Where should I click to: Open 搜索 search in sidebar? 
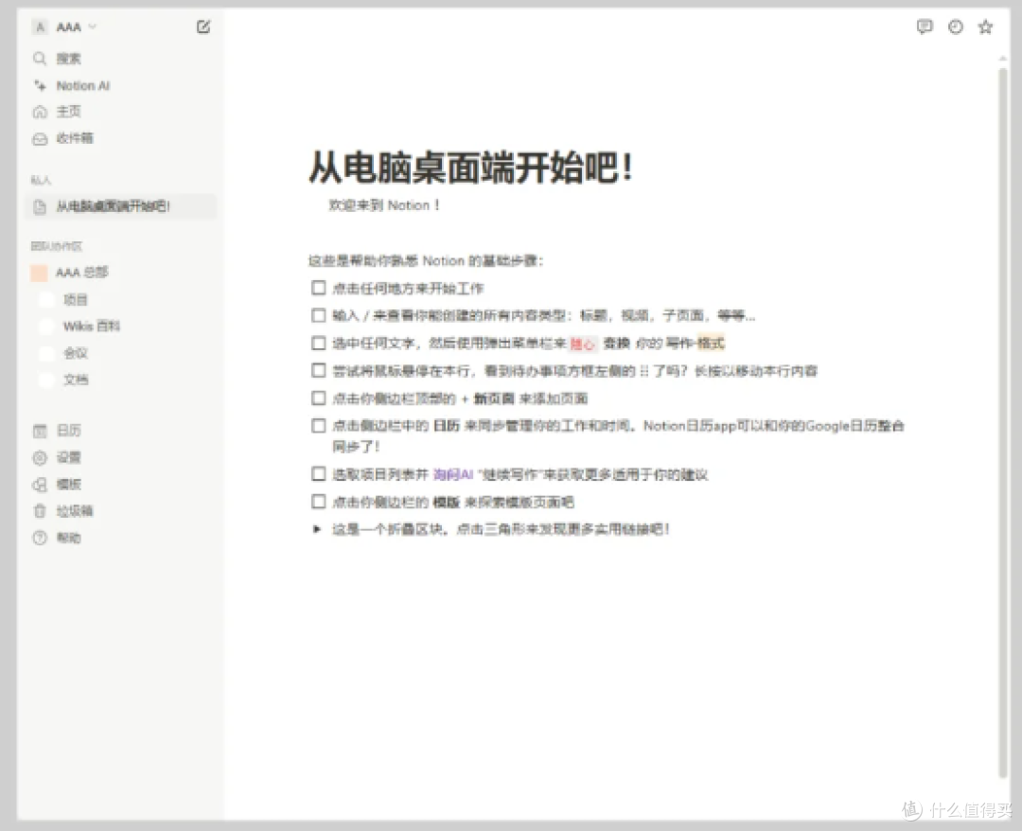pyautogui.click(x=68, y=59)
